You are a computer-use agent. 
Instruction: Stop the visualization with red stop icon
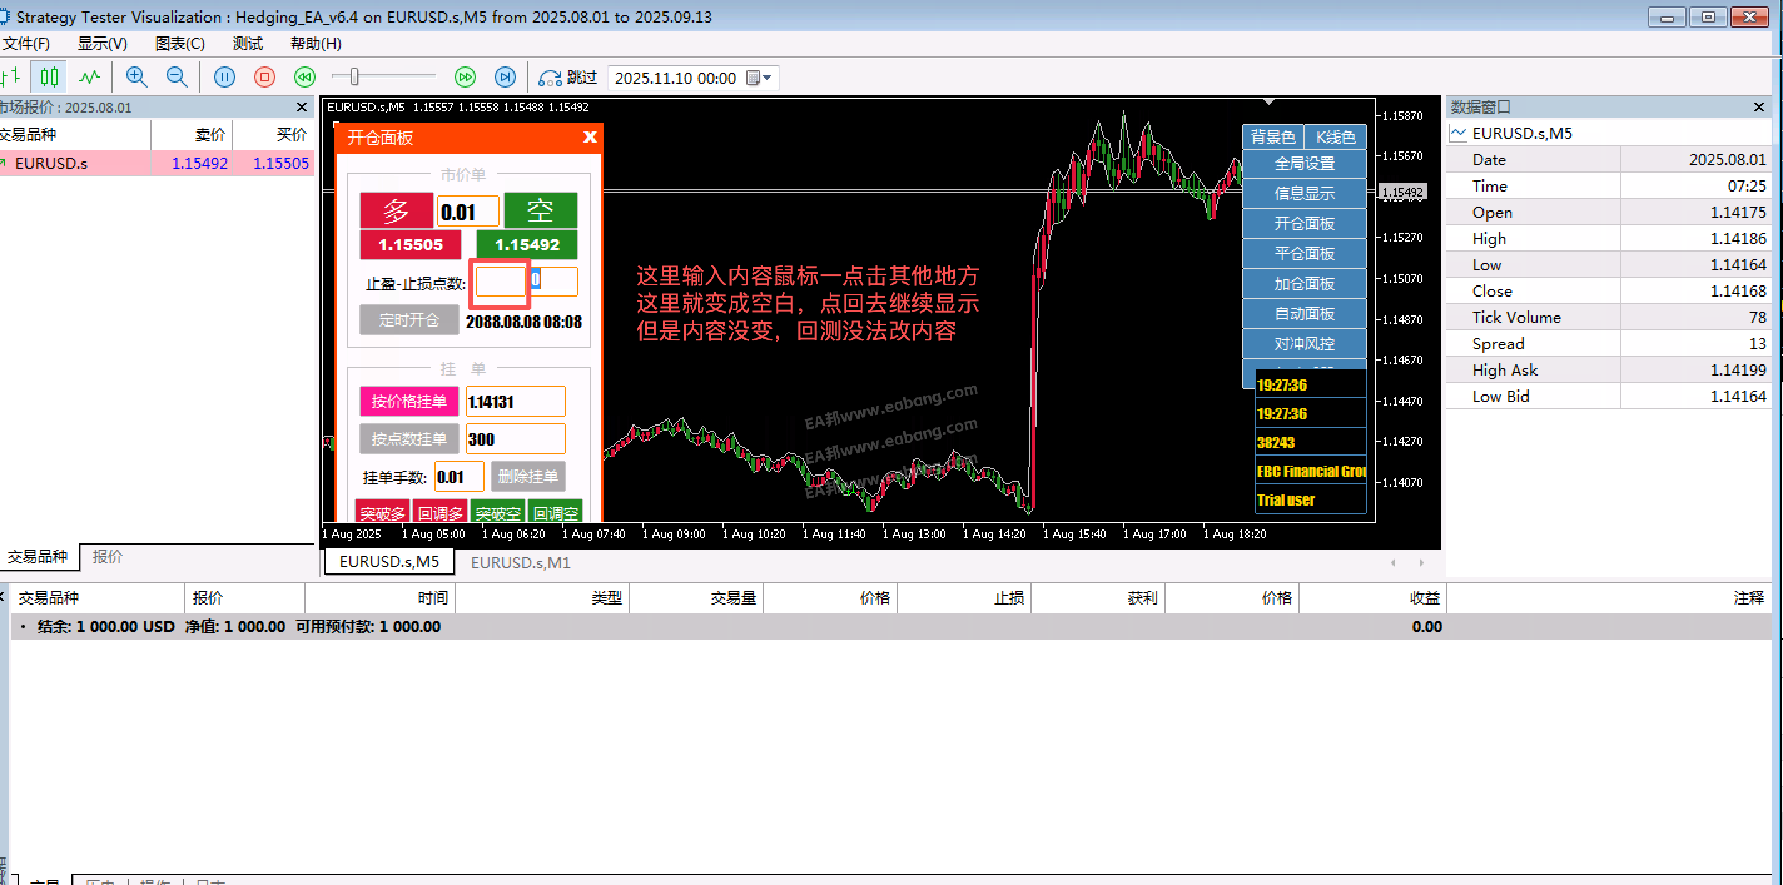(x=264, y=77)
